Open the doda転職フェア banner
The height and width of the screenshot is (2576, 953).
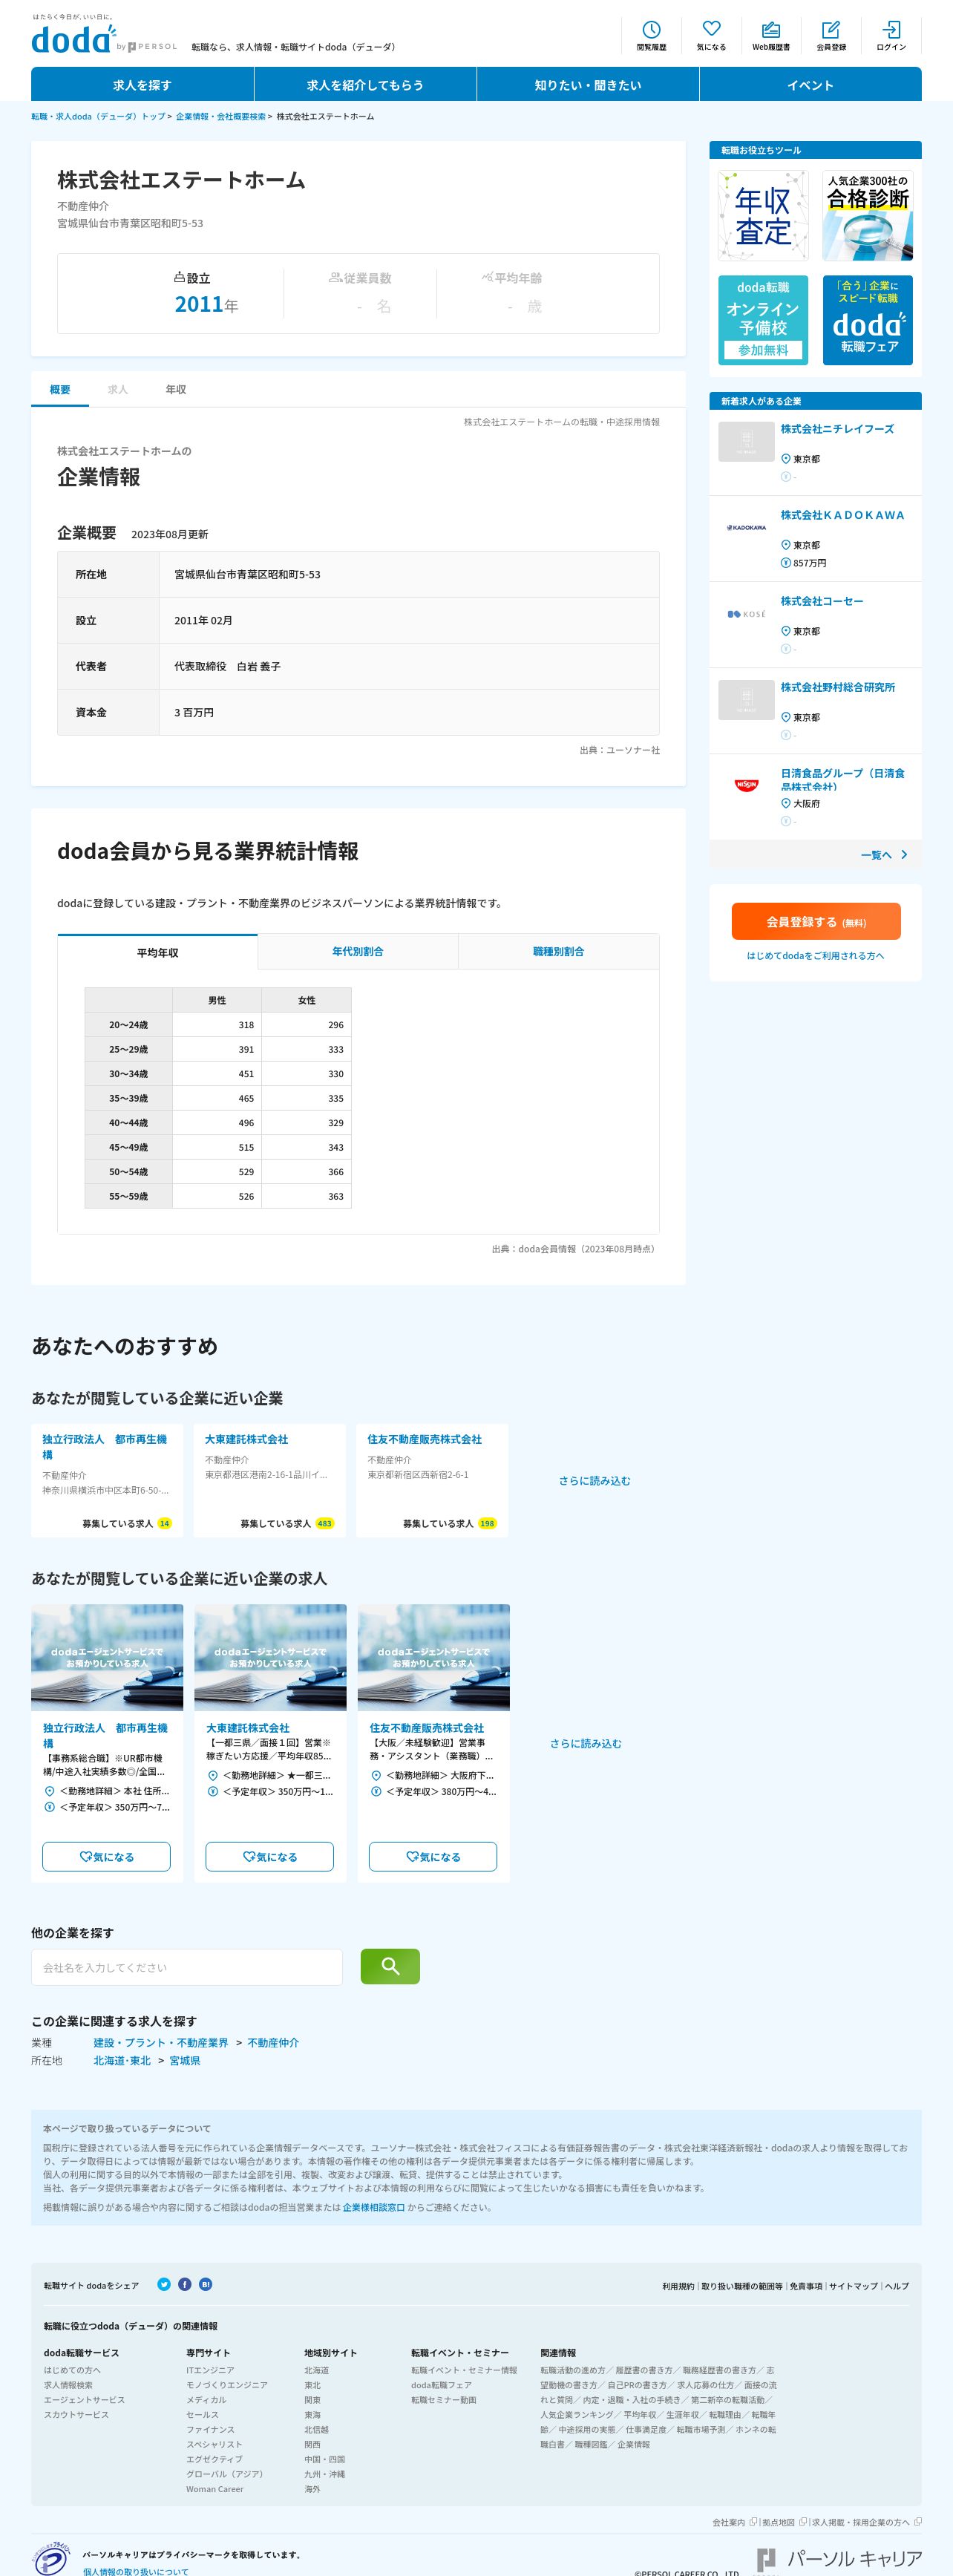(x=867, y=320)
